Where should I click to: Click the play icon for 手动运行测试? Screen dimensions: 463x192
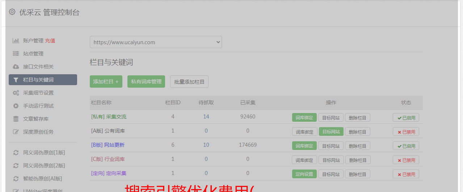tap(16, 106)
